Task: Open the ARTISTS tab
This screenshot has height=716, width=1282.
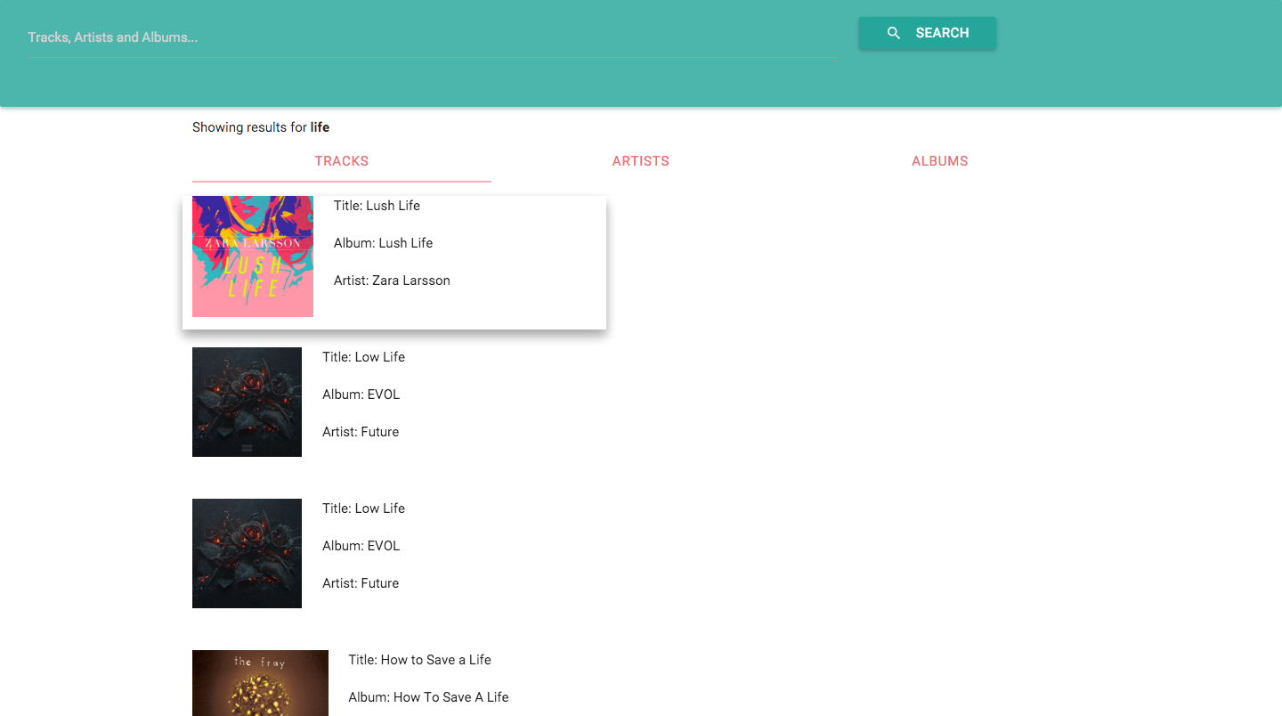Action: pyautogui.click(x=641, y=161)
